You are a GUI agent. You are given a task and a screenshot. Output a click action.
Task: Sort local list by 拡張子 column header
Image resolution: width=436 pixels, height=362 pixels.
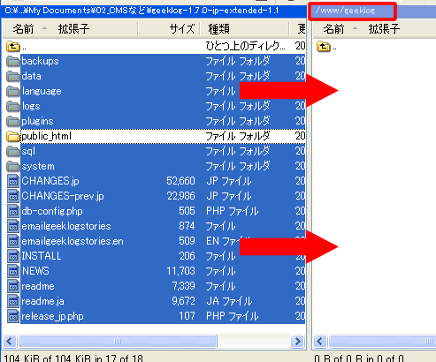pyautogui.click(x=73, y=29)
